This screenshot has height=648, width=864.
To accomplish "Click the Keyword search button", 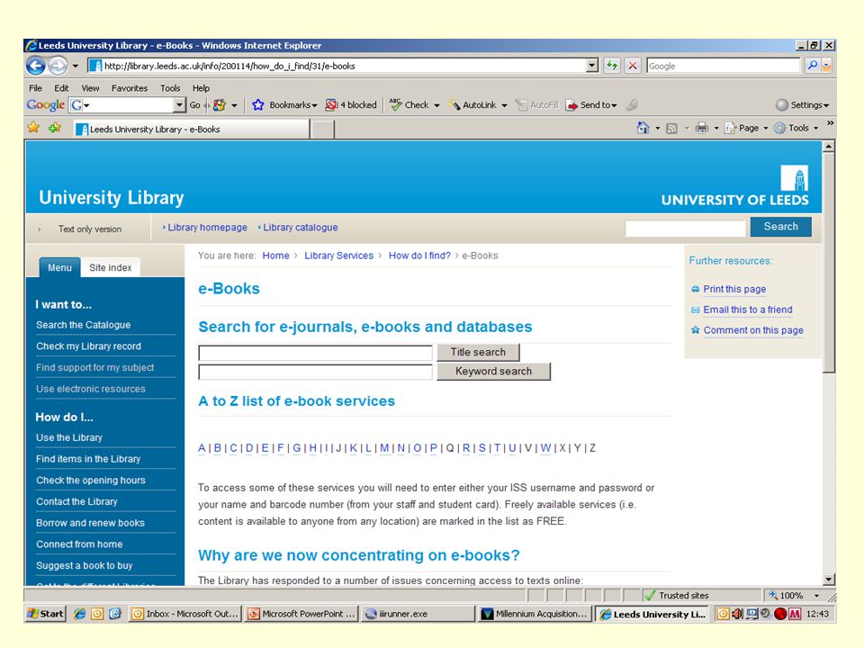I will click(x=494, y=372).
